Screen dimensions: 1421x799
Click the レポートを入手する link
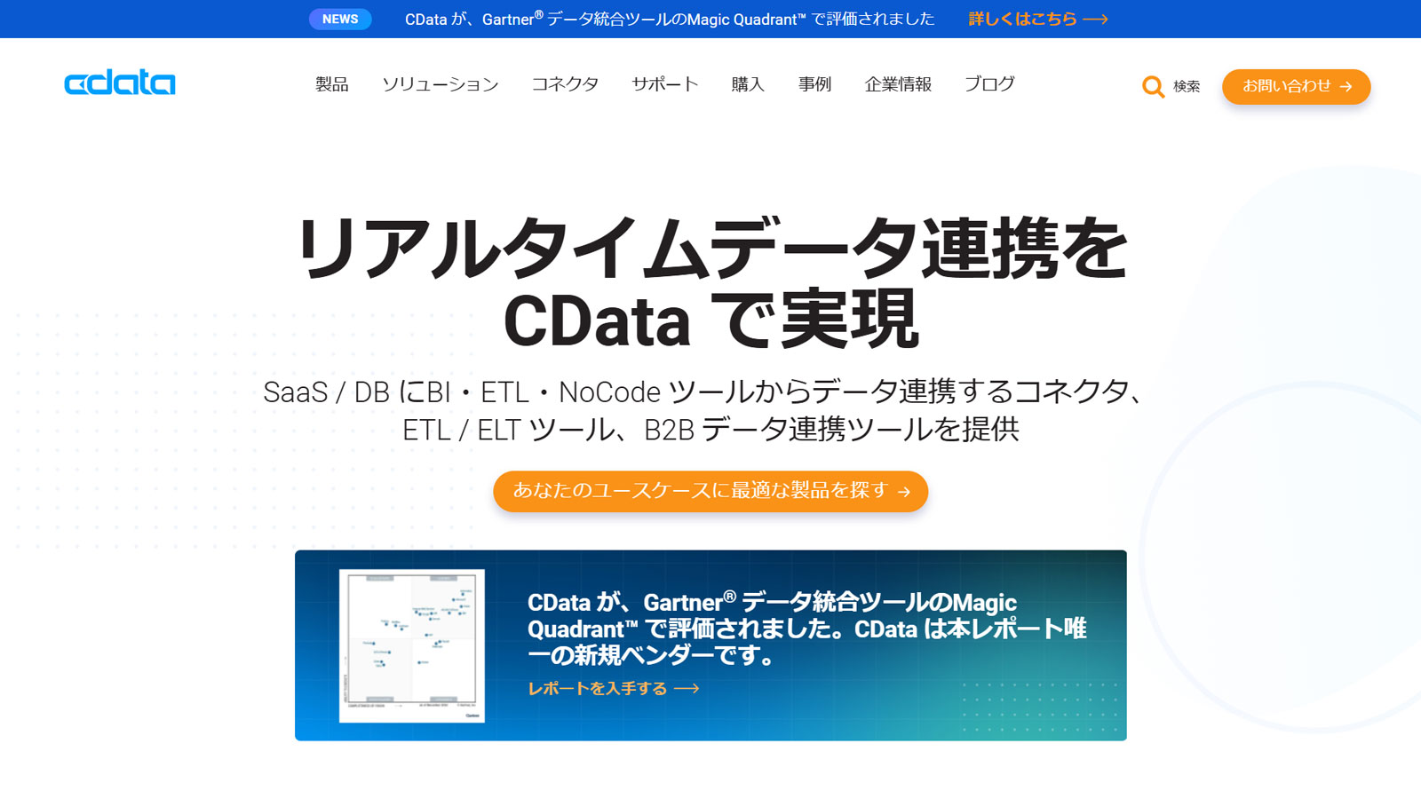point(613,689)
